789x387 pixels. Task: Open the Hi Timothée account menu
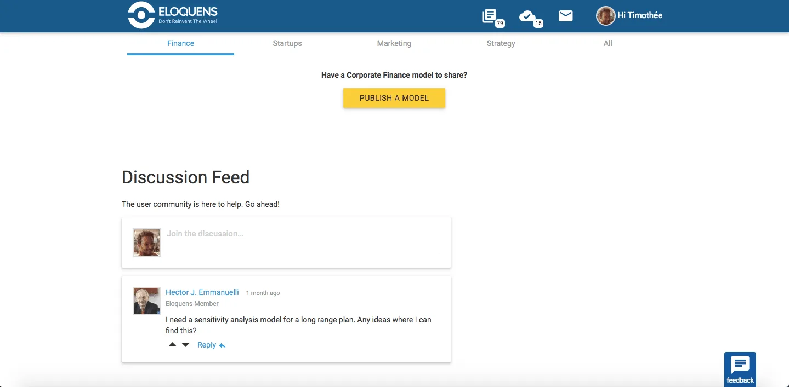[x=640, y=15]
